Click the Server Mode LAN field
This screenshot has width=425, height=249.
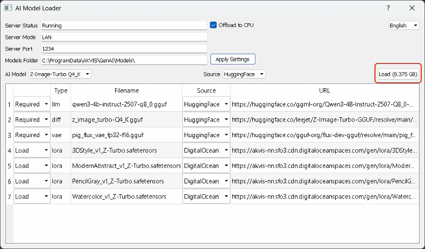(x=123, y=37)
